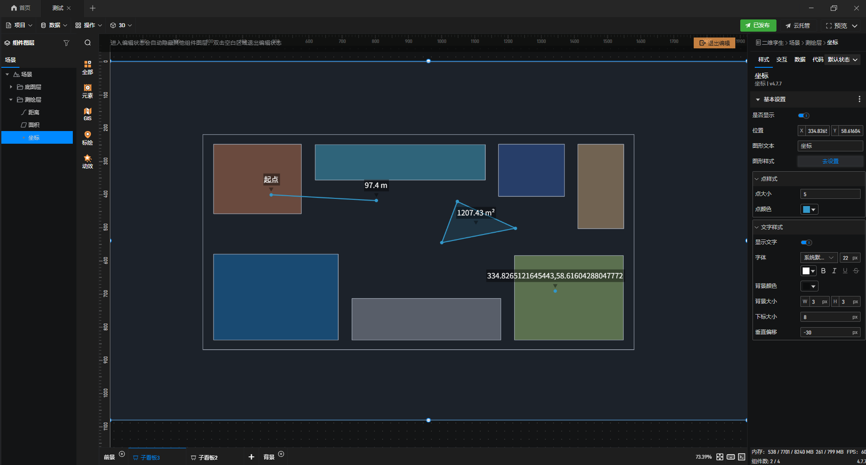Open the console terminal icon
Viewport: 866px width, 465px height.
click(742, 457)
